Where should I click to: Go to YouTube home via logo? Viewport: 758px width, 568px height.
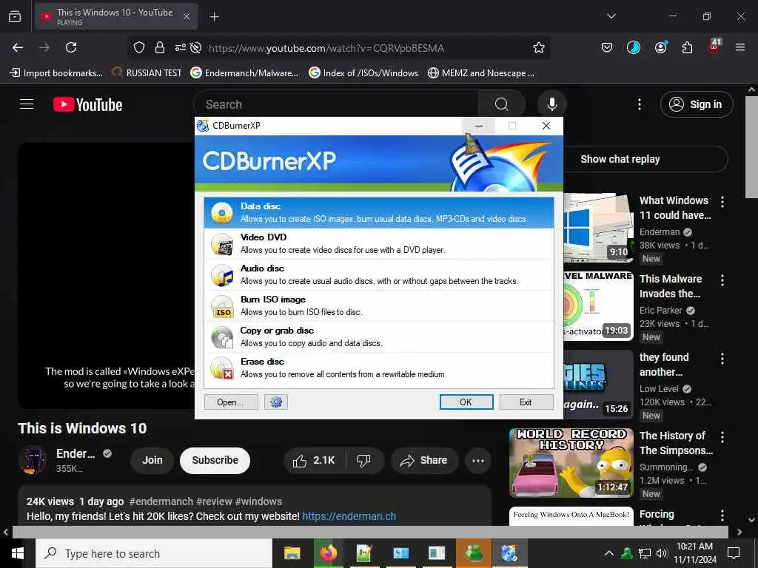[87, 104]
